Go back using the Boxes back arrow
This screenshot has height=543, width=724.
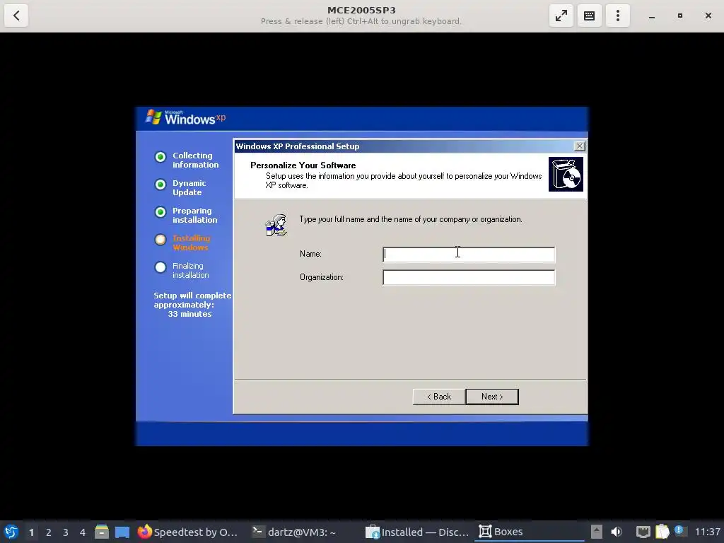(x=16, y=16)
